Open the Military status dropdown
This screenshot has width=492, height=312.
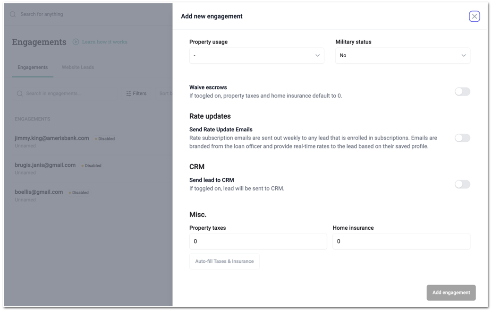[403, 56]
